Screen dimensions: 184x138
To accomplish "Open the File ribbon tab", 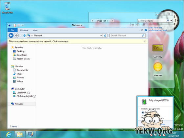I will (x=12, y=30).
